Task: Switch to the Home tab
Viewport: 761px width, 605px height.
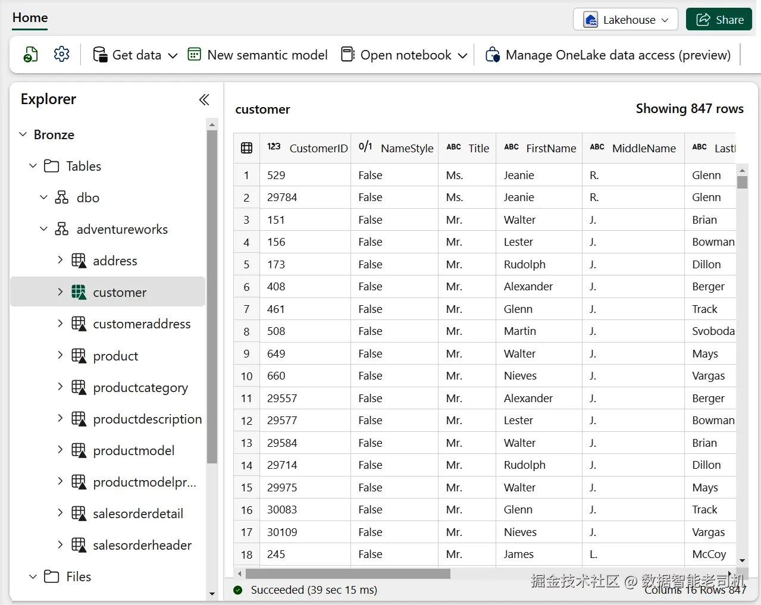Action: coord(30,18)
